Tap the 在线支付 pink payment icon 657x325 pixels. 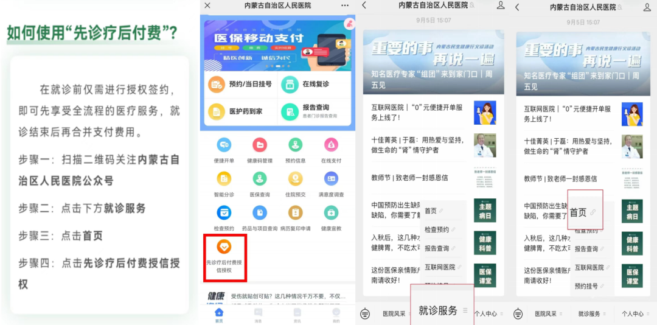331,145
